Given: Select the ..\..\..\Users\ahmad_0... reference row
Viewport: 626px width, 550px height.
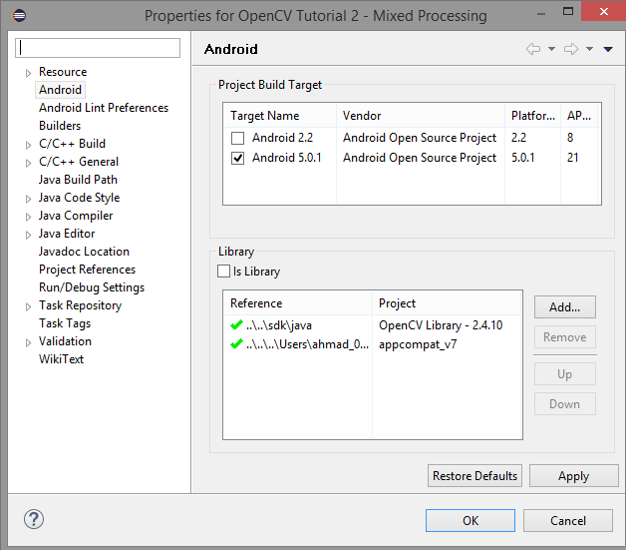Looking at the screenshot, I should [x=307, y=344].
